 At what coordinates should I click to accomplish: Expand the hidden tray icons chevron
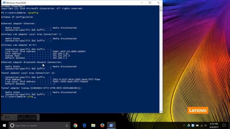point(184,125)
